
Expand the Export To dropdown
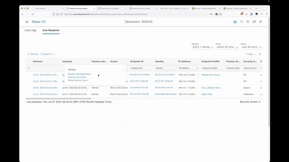[x=48, y=54]
